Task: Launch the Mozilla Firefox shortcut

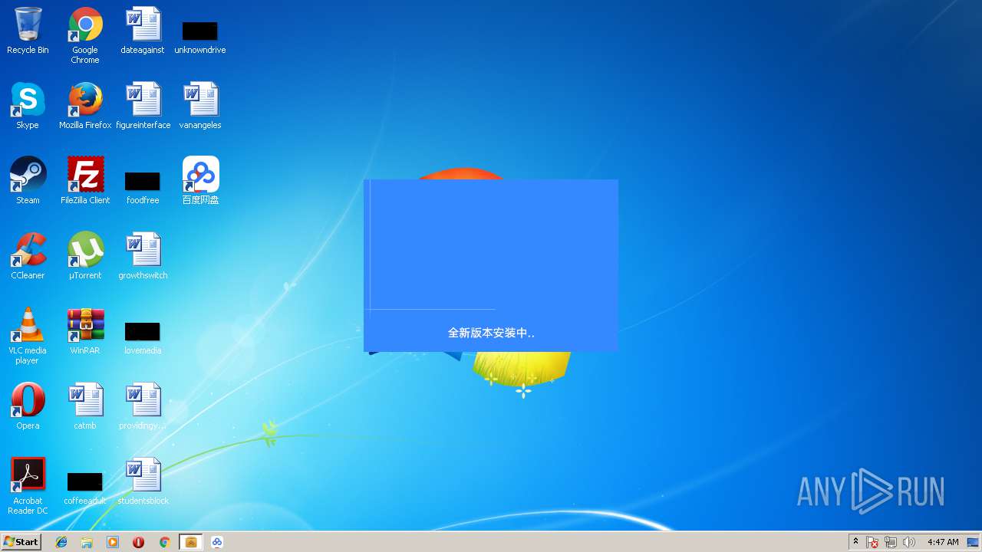Action: (x=85, y=106)
